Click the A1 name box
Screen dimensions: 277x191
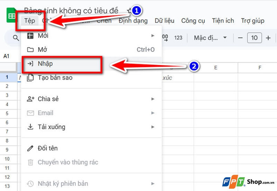click(x=6, y=56)
